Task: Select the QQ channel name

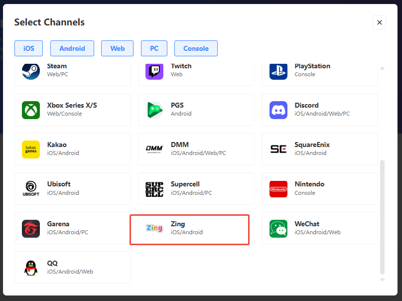Action: click(52, 263)
